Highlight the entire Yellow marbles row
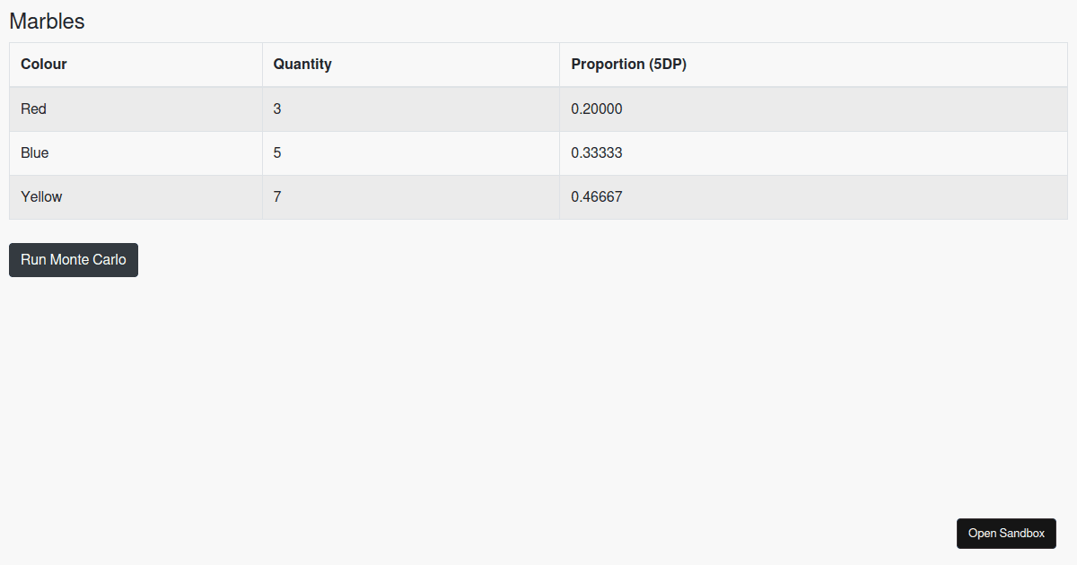Viewport: 1077px width, 565px height. 808,197
